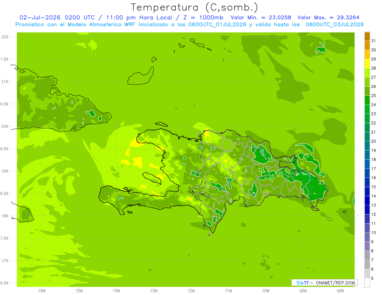Click the '22N' latitude axis label
382x295 pixels.
click(5, 37)
